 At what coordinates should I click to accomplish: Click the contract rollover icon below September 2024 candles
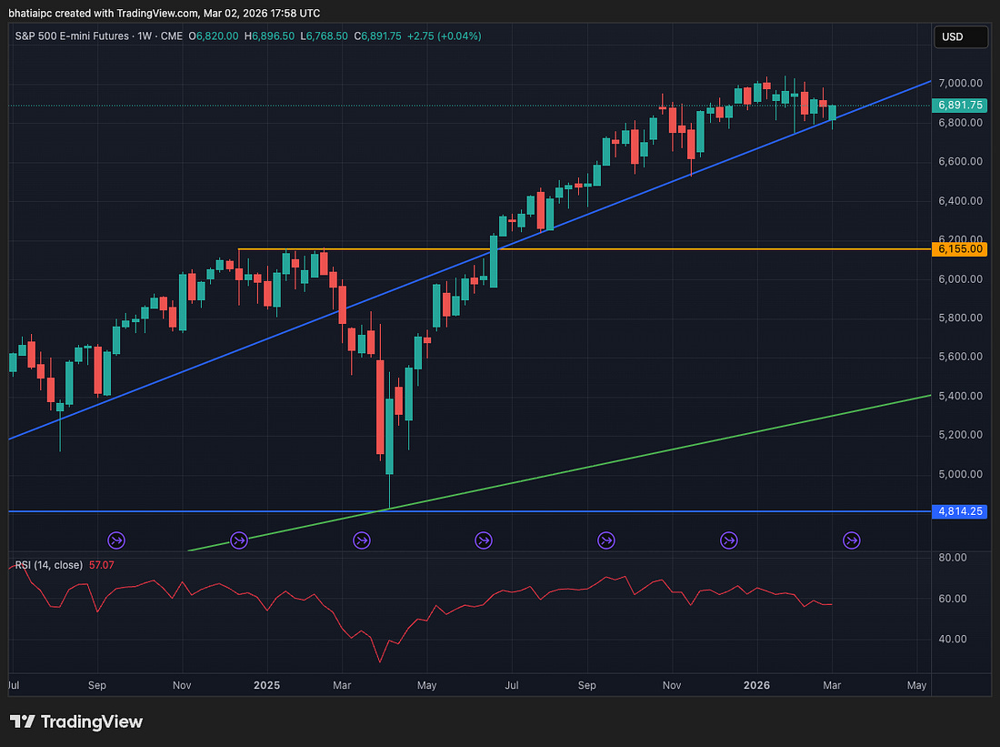pyautogui.click(x=116, y=540)
